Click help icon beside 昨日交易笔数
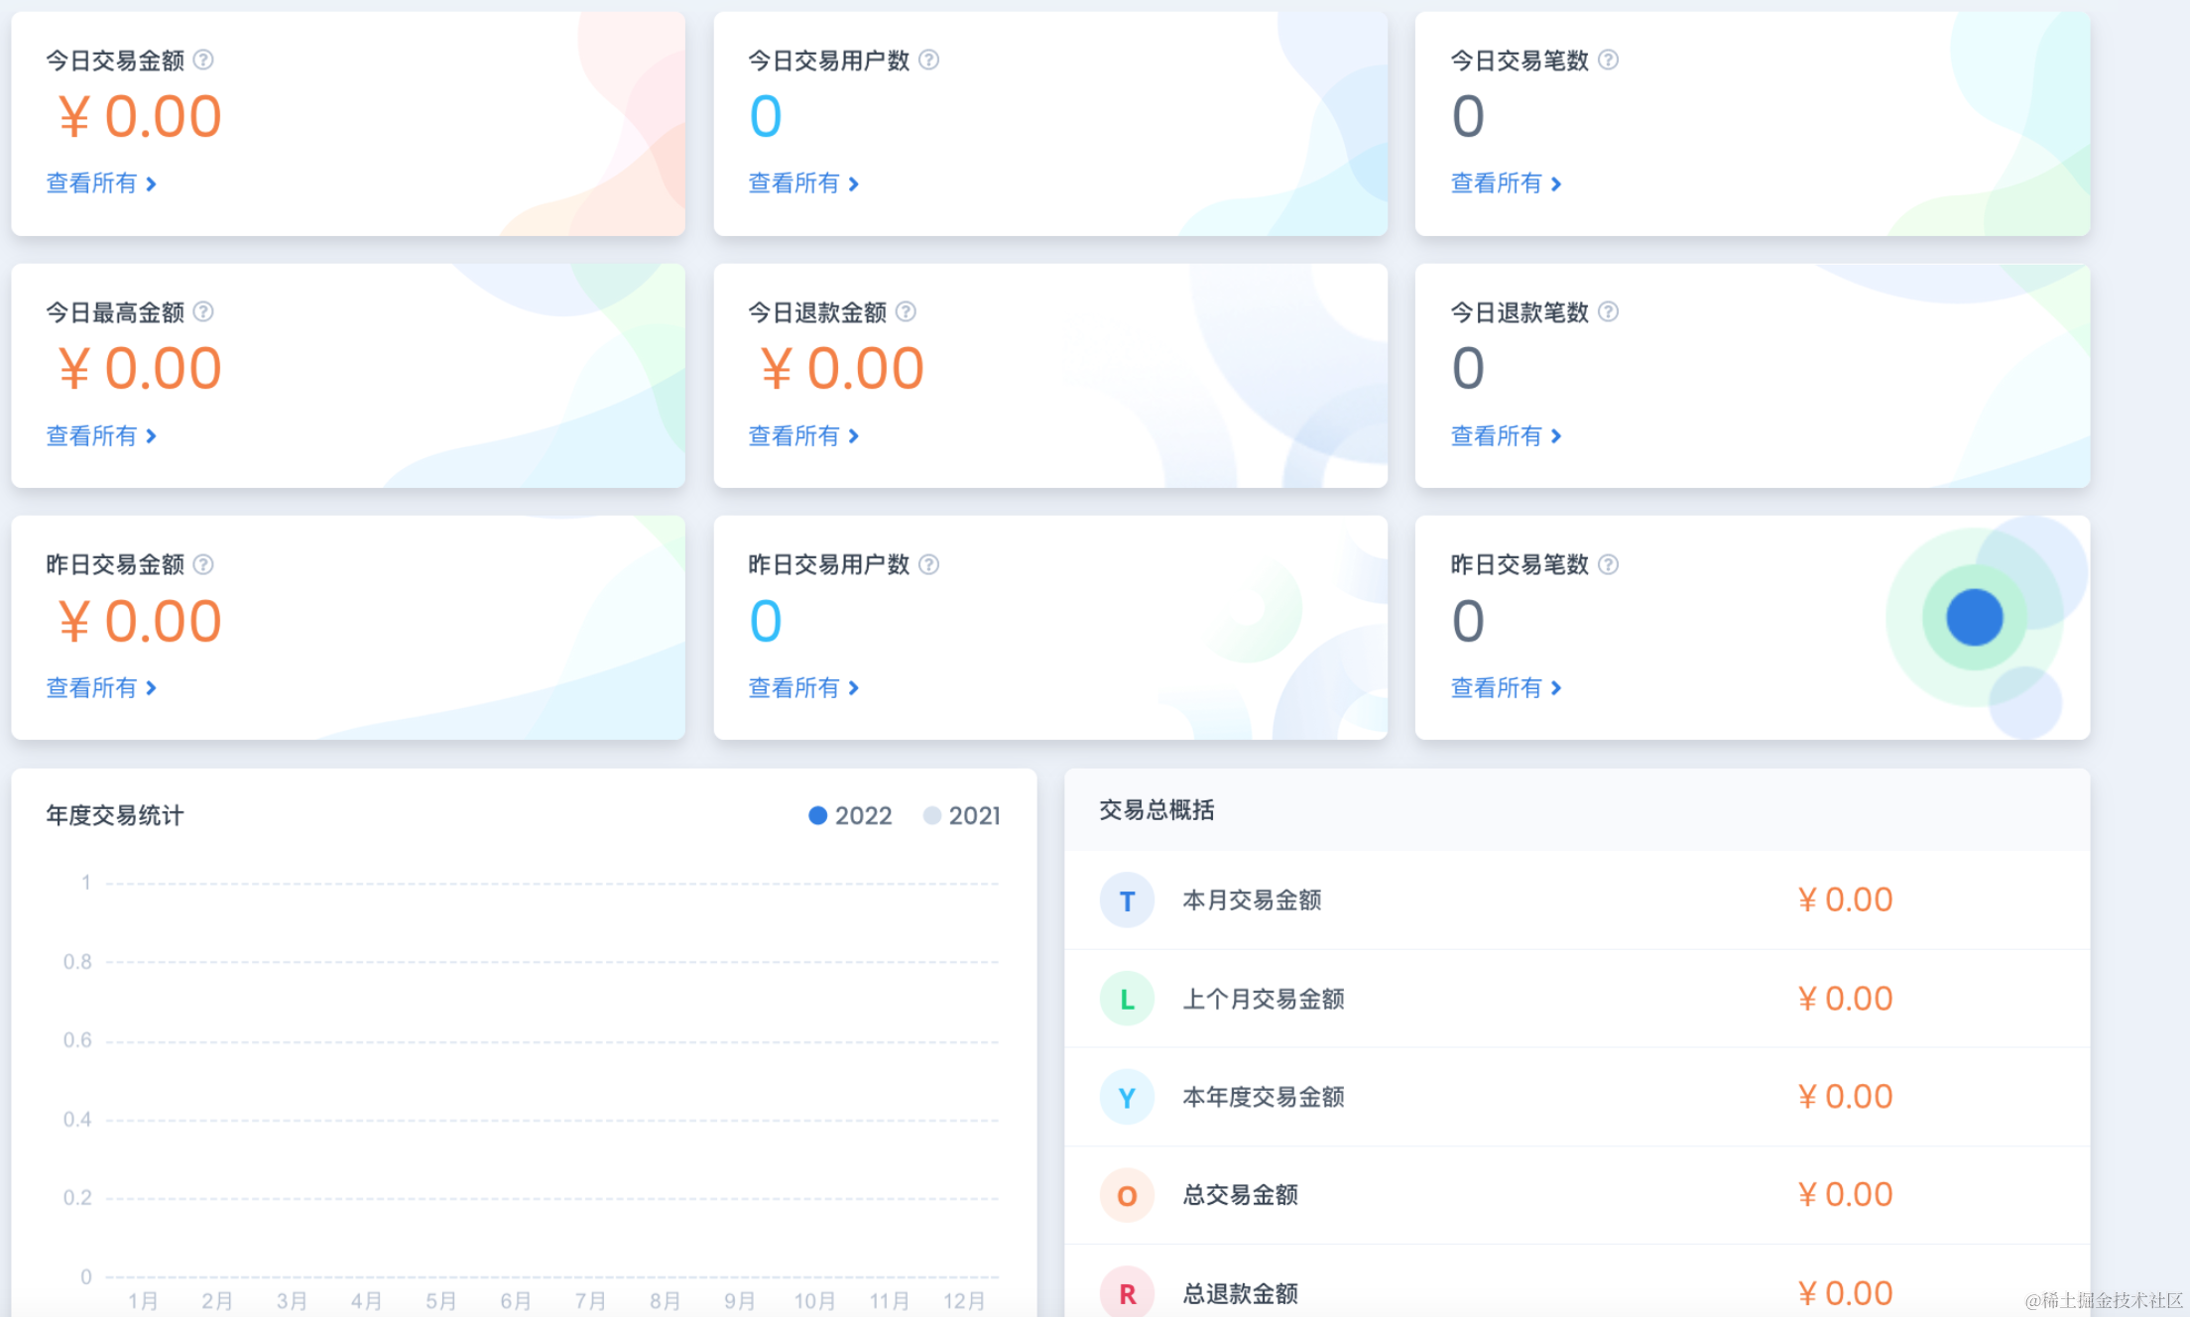The image size is (2190, 1317). click(1608, 564)
